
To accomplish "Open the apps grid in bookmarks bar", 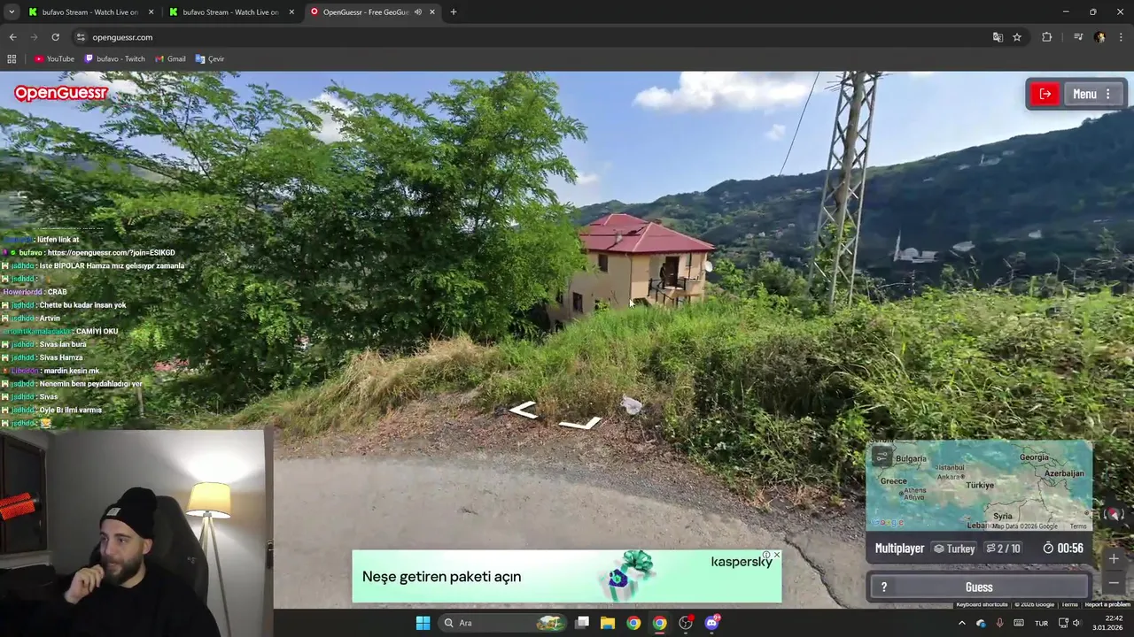I will pyautogui.click(x=12, y=59).
